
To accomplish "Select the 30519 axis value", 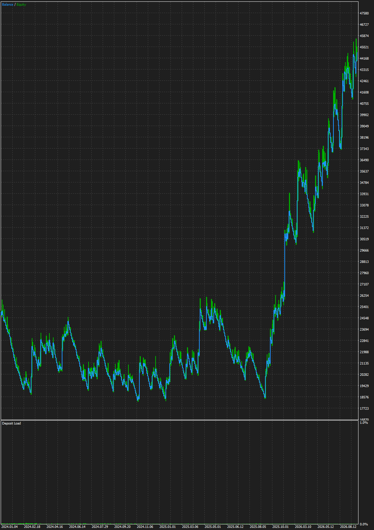I will coord(364,239).
